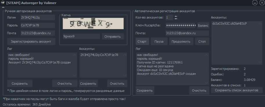The height and width of the screenshot is (107, 265).
Task: Click the Почта field in automatic registration
Action: click(187, 33)
